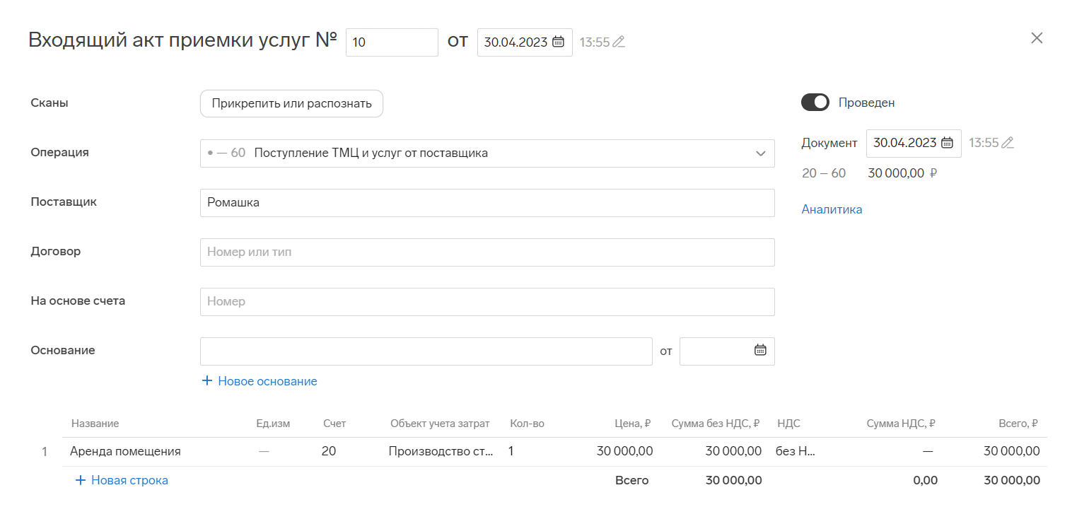
Task: Select Аренда помещения row name cell
Action: click(x=125, y=451)
